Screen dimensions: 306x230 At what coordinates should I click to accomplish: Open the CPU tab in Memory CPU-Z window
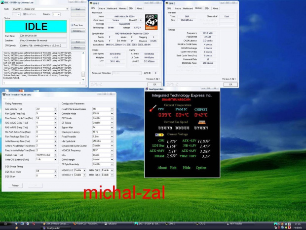tap(169, 8)
